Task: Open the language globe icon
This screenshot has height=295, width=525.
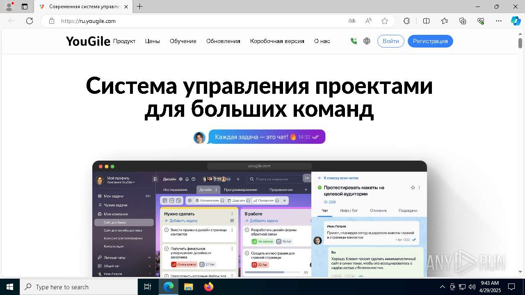Action: 367,41
